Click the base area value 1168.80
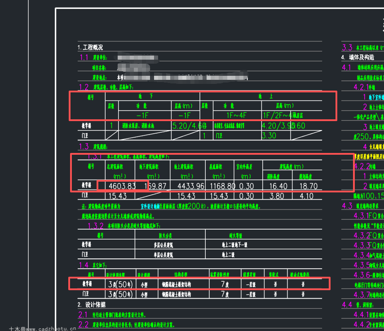The image size is (384, 331). (223, 186)
